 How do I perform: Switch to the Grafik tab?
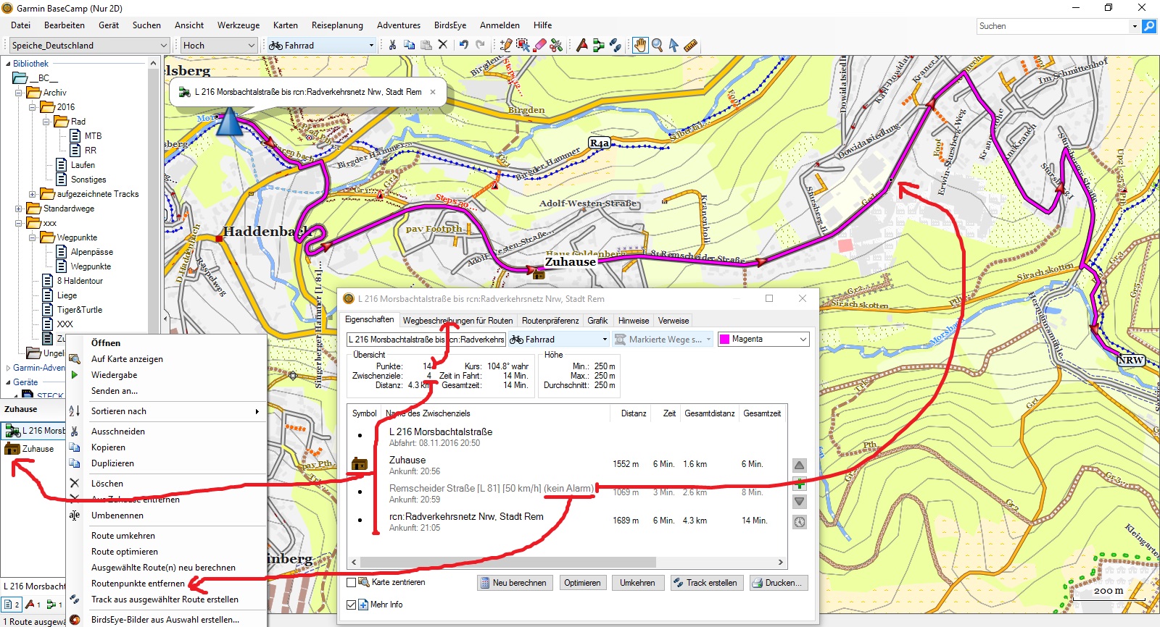coord(597,321)
